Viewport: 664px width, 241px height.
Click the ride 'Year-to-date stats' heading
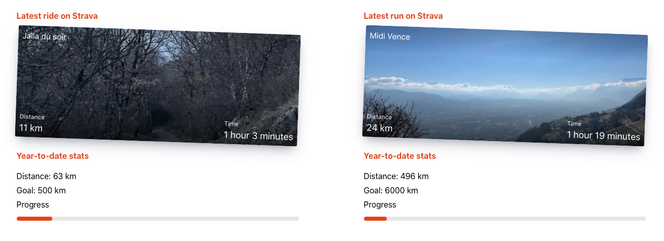tap(53, 156)
